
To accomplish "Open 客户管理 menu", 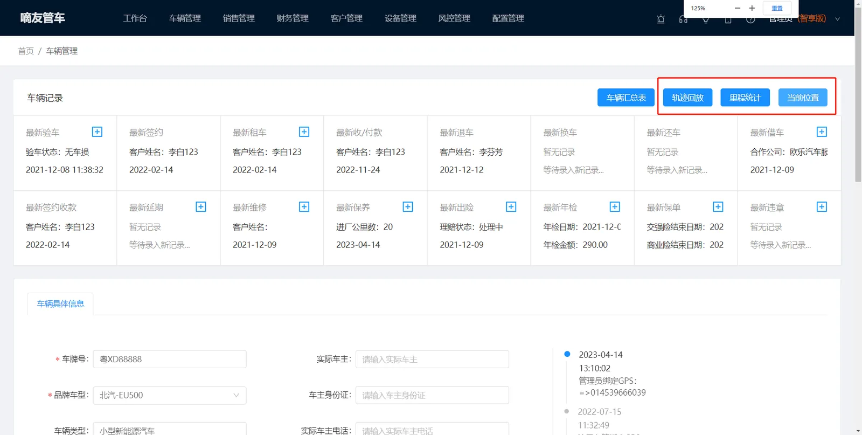I will coord(346,18).
